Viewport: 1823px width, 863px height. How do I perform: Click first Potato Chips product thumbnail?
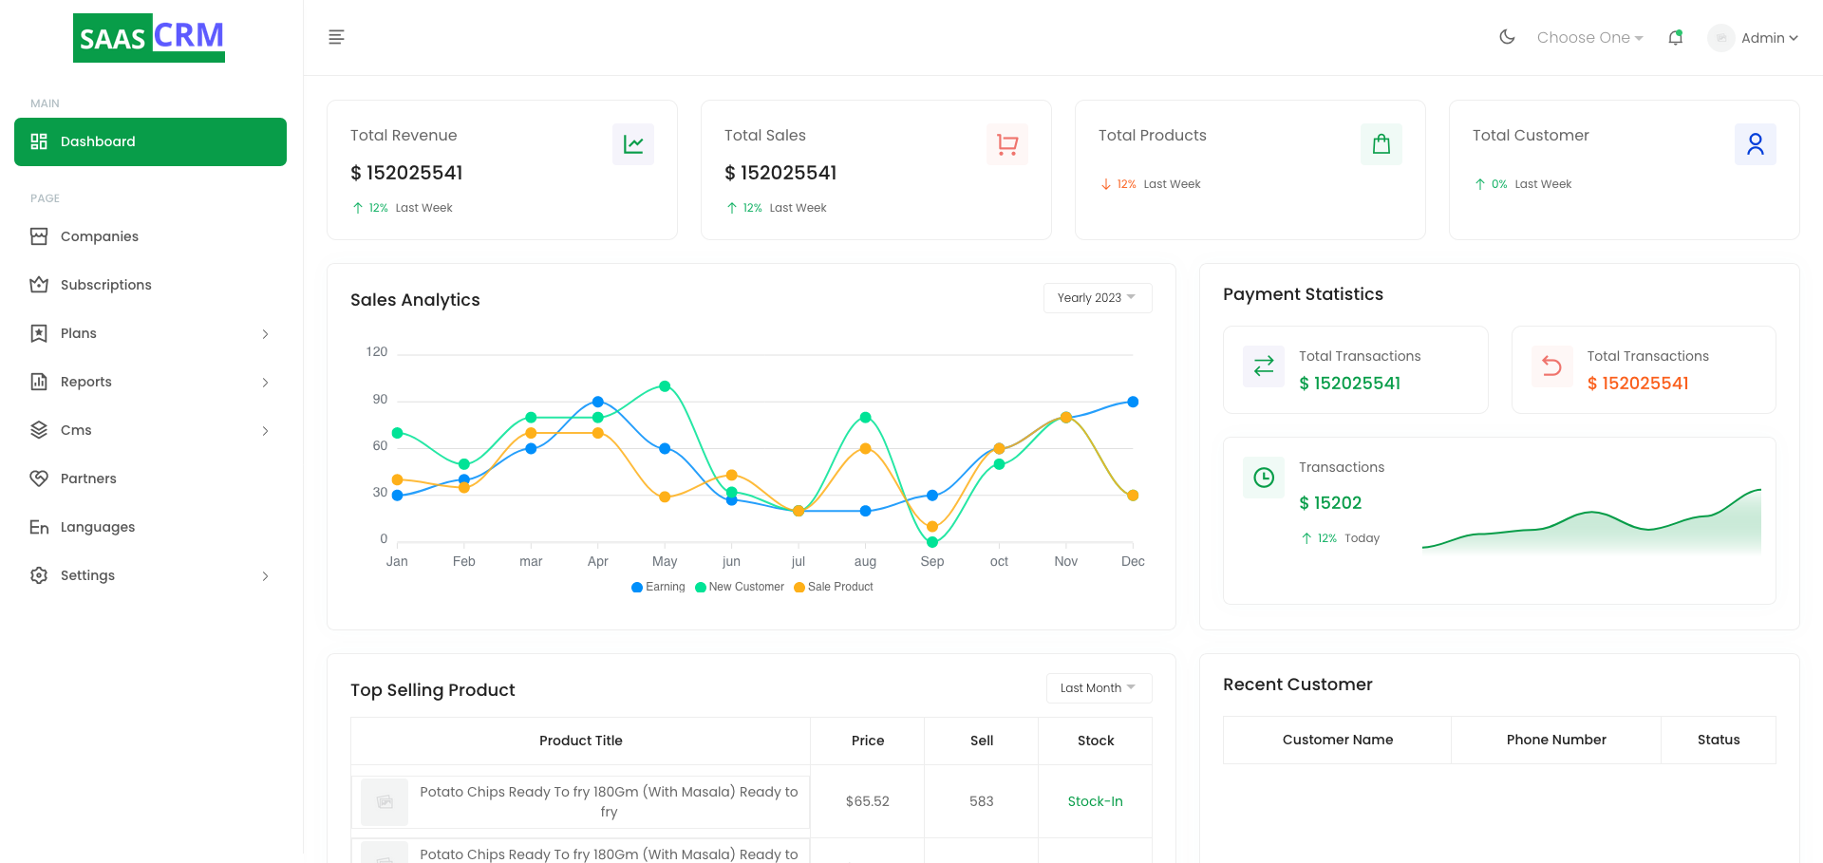(x=385, y=802)
